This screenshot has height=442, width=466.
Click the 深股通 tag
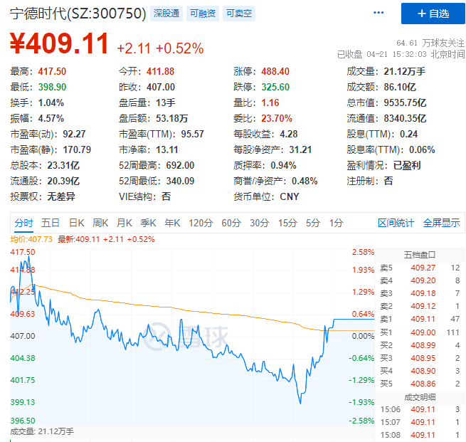click(x=166, y=14)
